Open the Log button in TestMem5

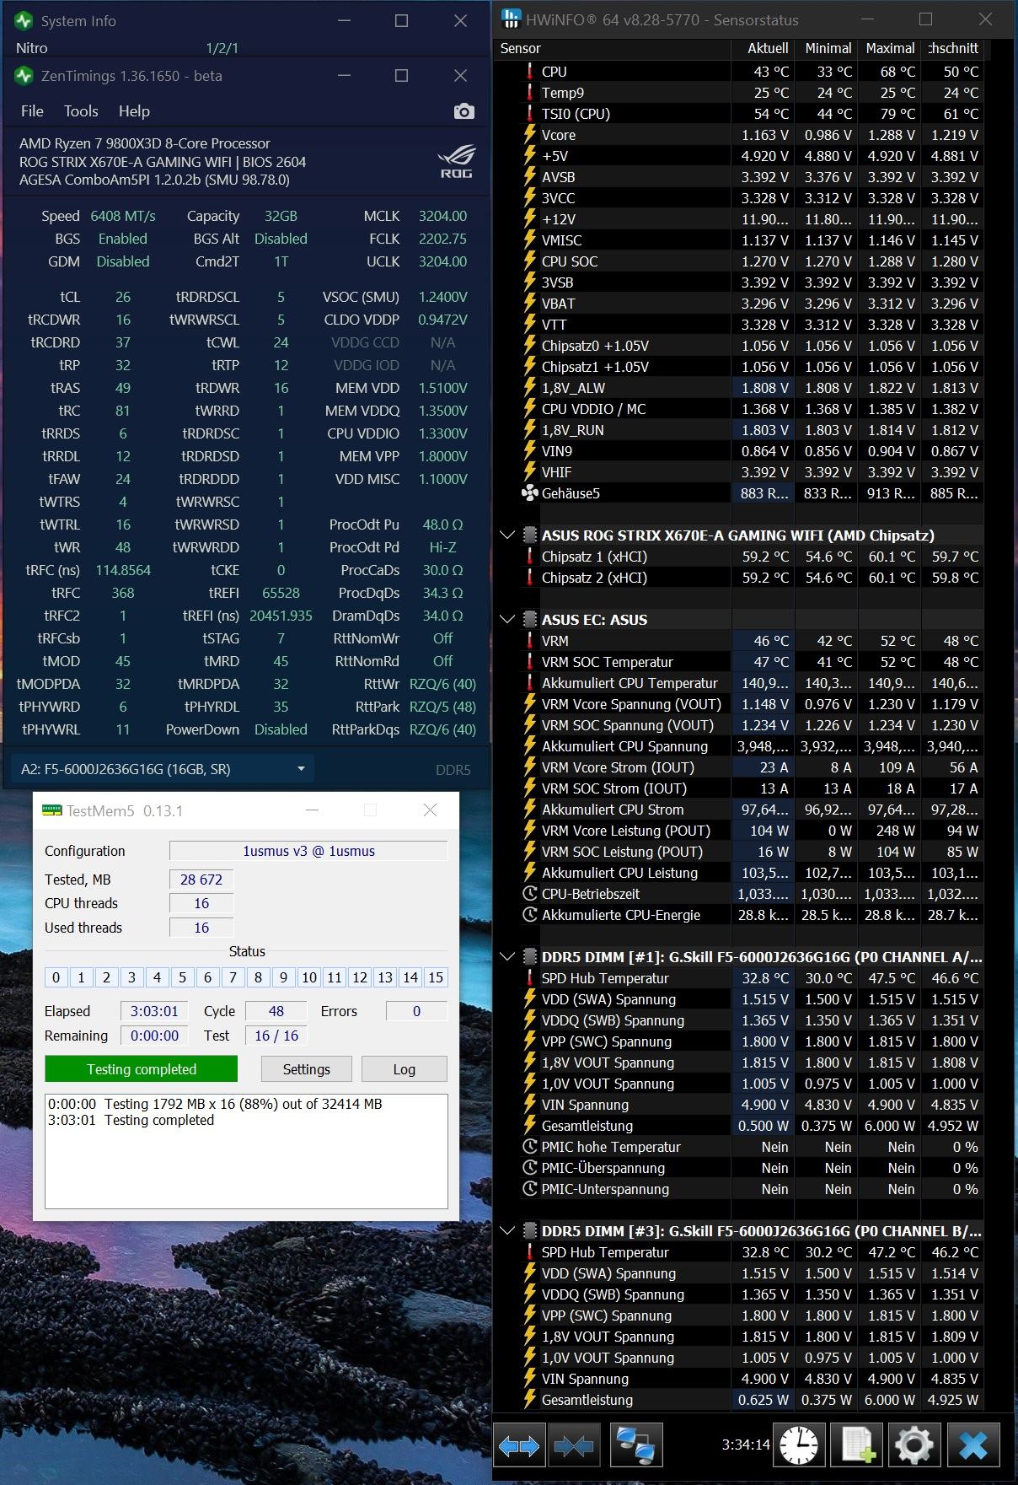(x=405, y=1069)
